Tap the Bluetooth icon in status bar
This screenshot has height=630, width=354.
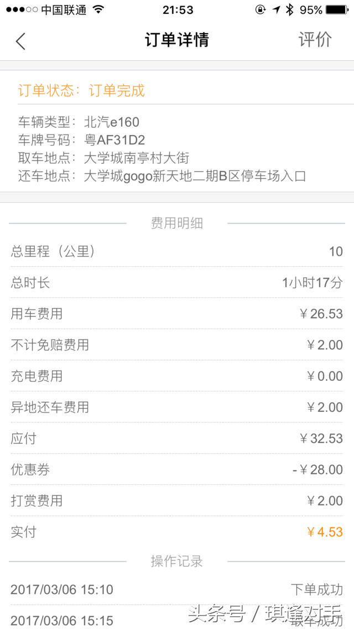click(x=291, y=9)
